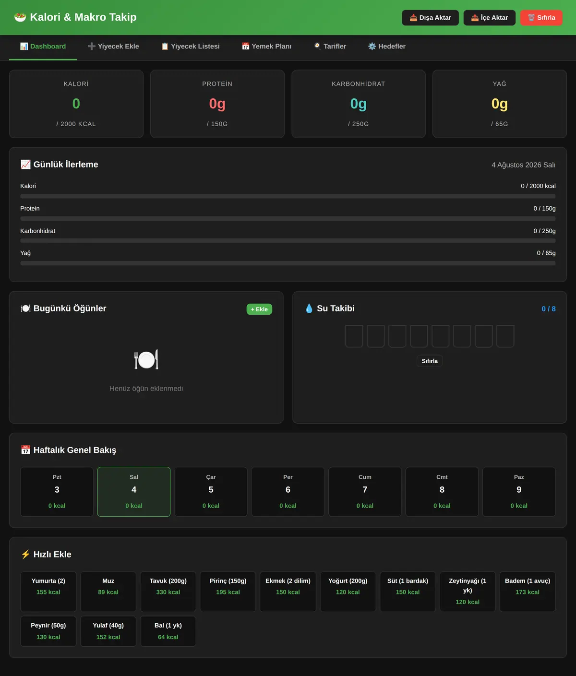The width and height of the screenshot is (576, 676).
Task: Select Cum 7 day card
Action: coord(365,492)
